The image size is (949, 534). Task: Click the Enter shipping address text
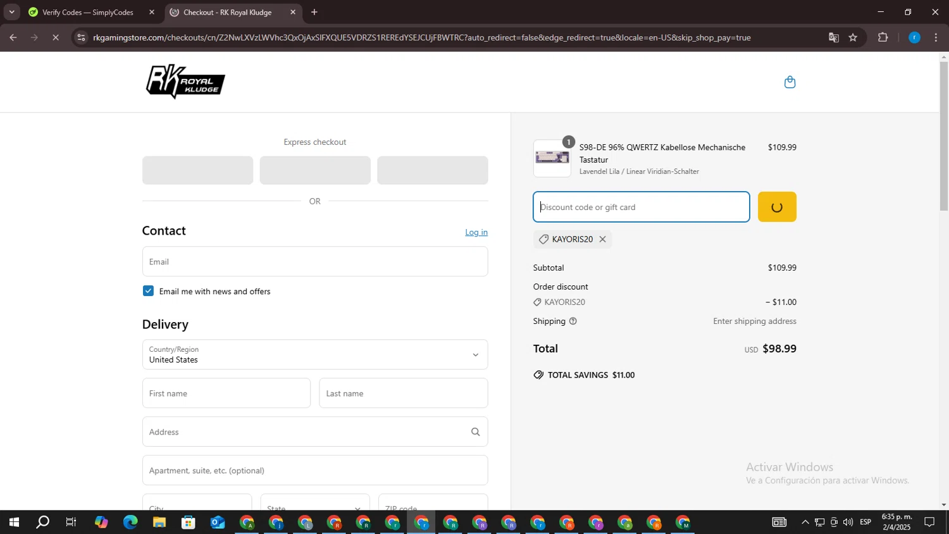755,321
